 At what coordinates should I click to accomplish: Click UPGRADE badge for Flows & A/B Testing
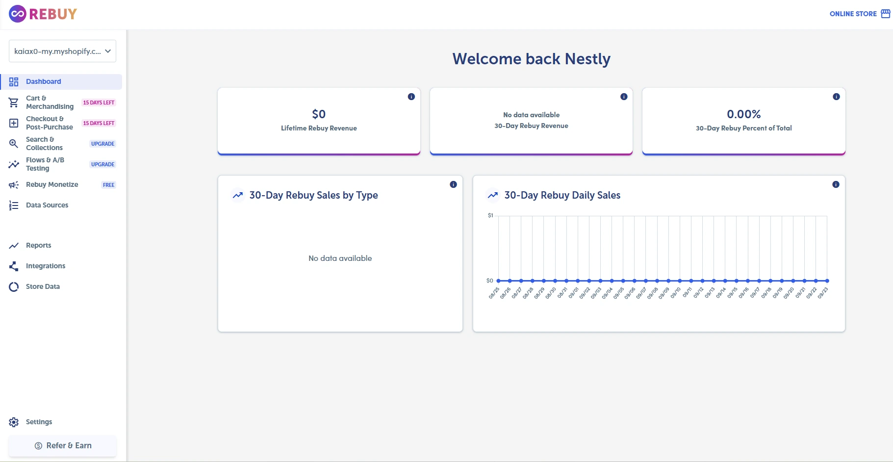(103, 164)
